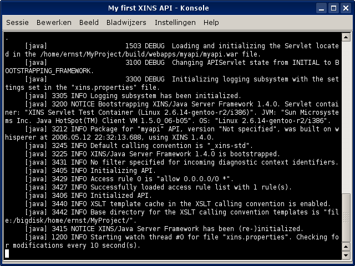Click the window title 'My first XINS API - Konsole'
This screenshot has height=266, width=355.
pos(159,8)
